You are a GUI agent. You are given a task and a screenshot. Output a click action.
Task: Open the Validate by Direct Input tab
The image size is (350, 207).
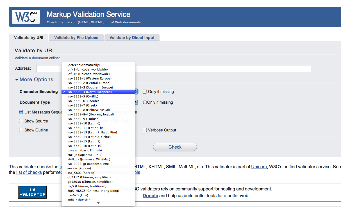coord(132,38)
